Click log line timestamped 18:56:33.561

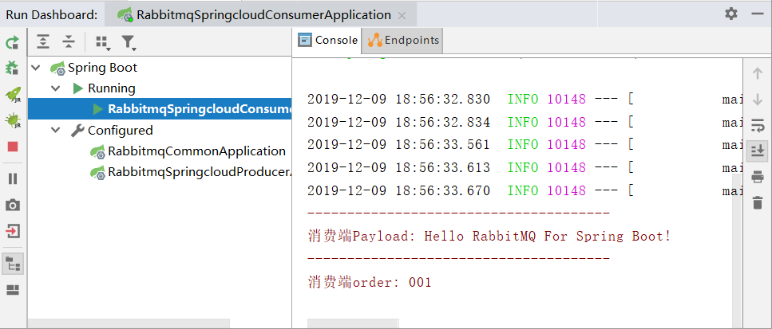[525, 145]
